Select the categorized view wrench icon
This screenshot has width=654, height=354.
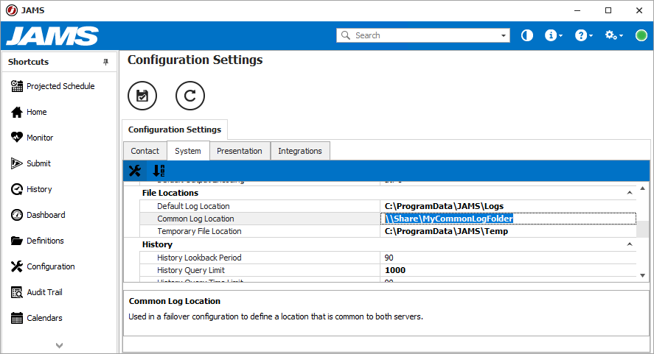click(135, 171)
